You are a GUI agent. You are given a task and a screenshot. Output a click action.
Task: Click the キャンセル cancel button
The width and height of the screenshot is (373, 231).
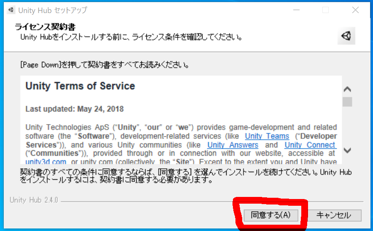[x=334, y=215]
